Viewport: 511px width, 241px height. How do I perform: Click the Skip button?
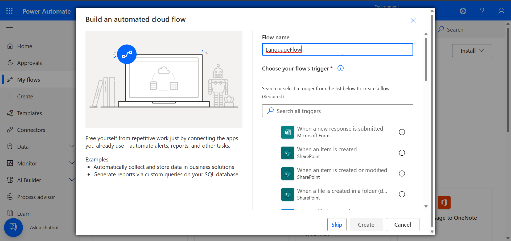pyautogui.click(x=337, y=225)
